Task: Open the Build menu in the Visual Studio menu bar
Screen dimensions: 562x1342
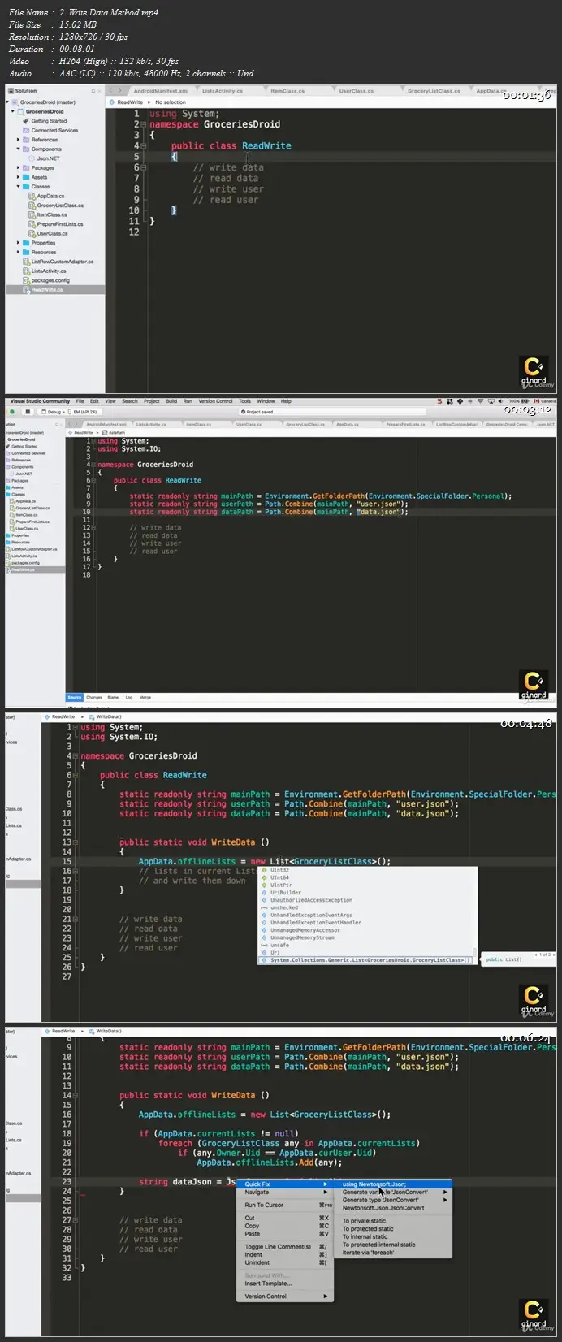Action: pos(171,401)
